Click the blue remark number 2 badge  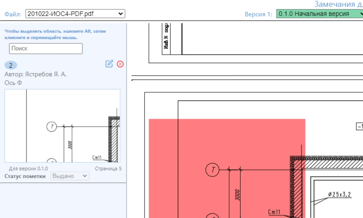pyautogui.click(x=10, y=65)
